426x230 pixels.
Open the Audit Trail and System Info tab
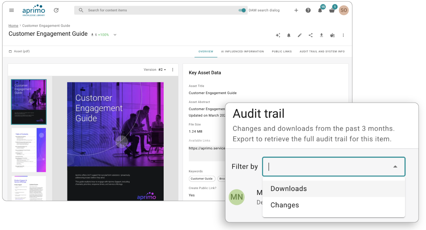coord(322,52)
